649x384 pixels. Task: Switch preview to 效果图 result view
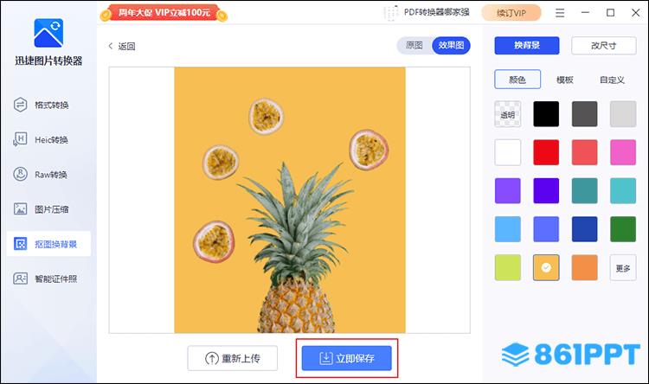click(x=451, y=45)
